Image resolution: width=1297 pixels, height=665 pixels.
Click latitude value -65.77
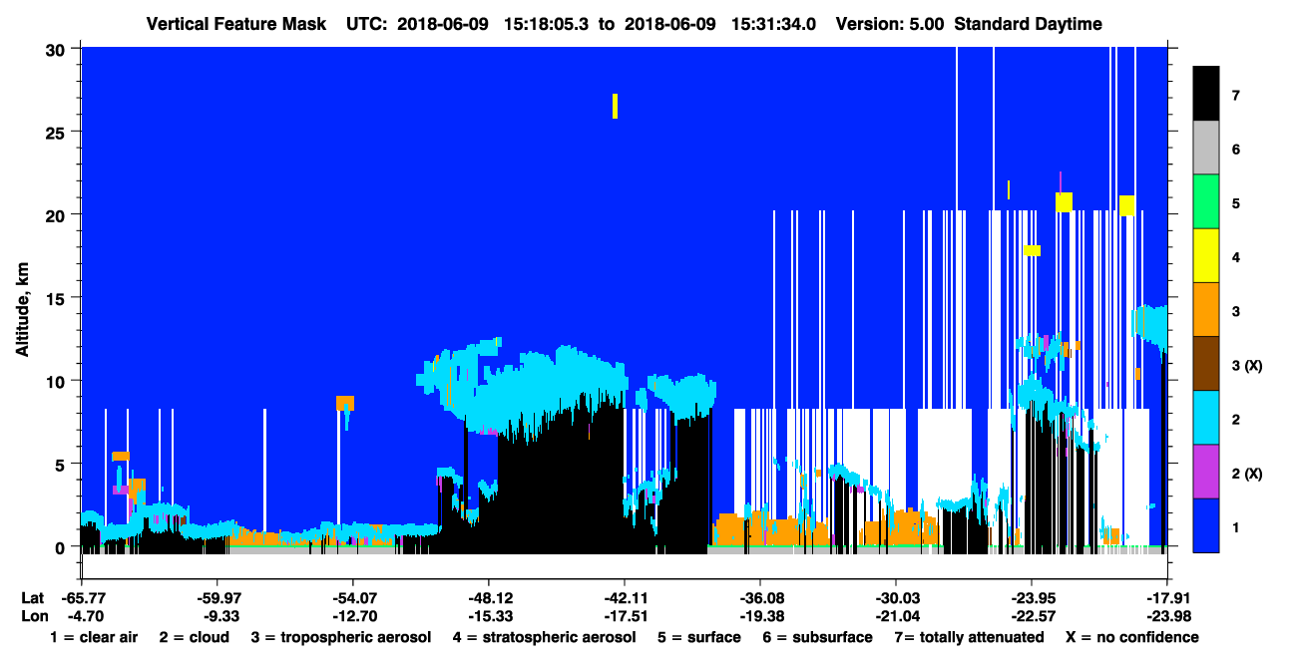coord(82,597)
